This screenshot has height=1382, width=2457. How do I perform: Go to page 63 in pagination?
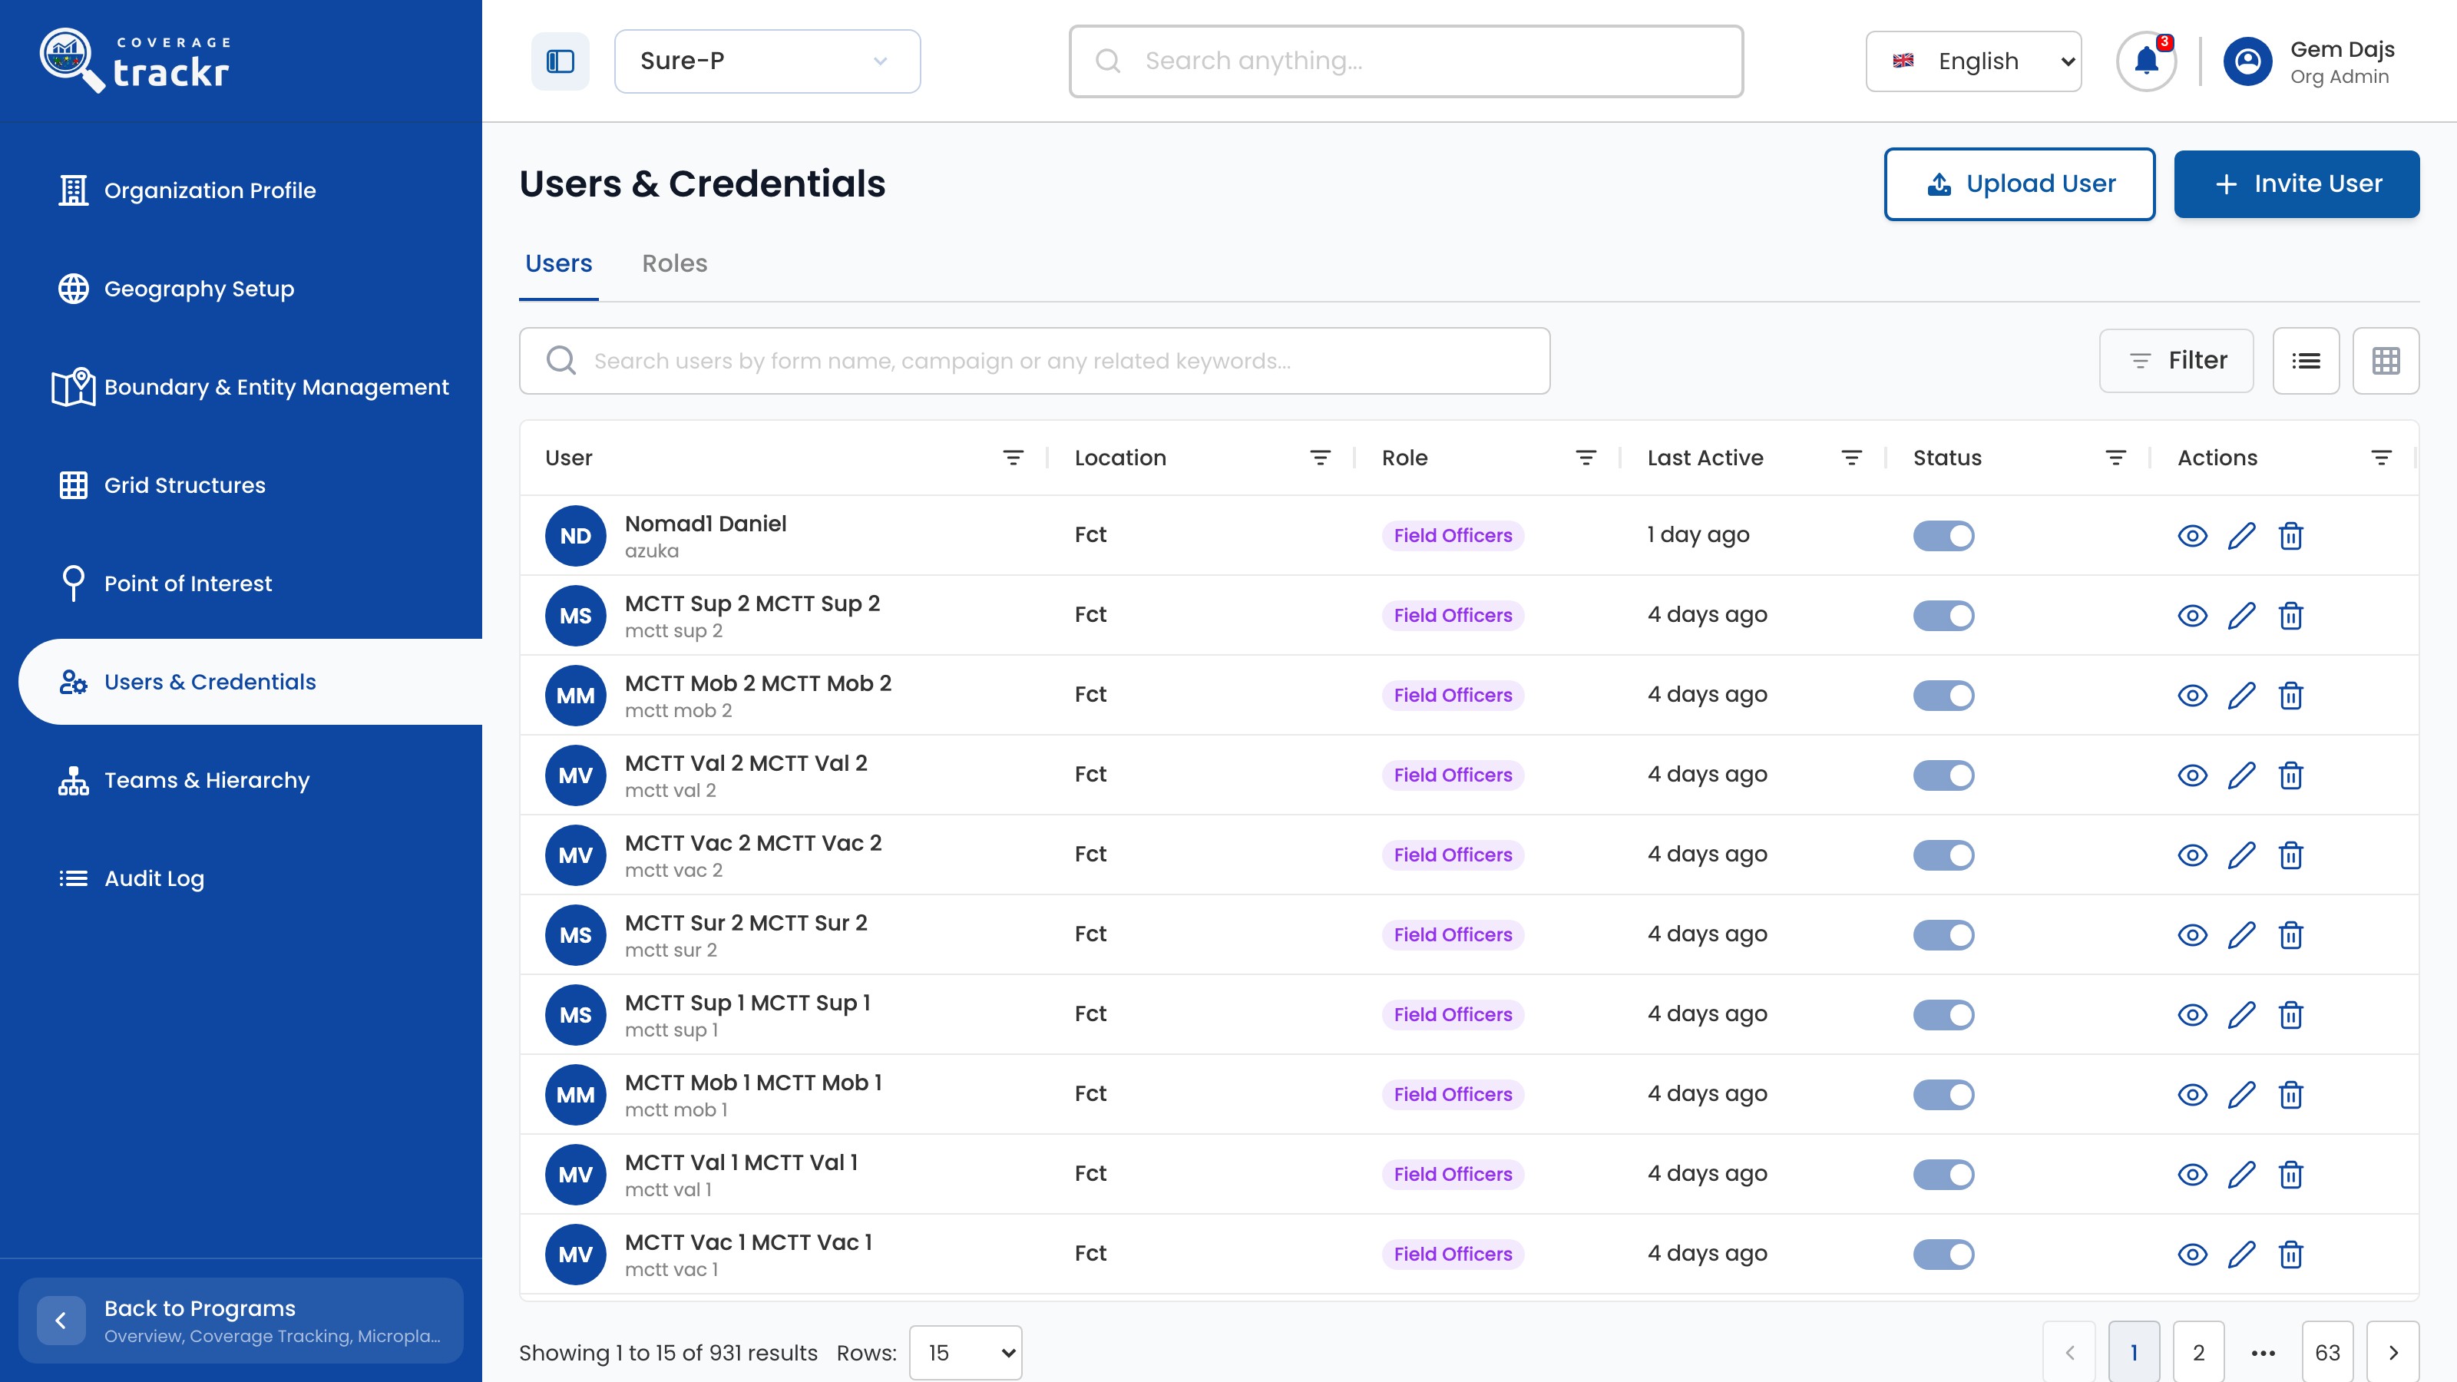tap(2326, 1352)
